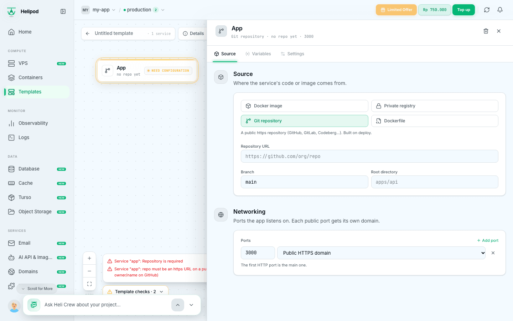
Task: Fit the canvas to view
Action: pos(89,284)
